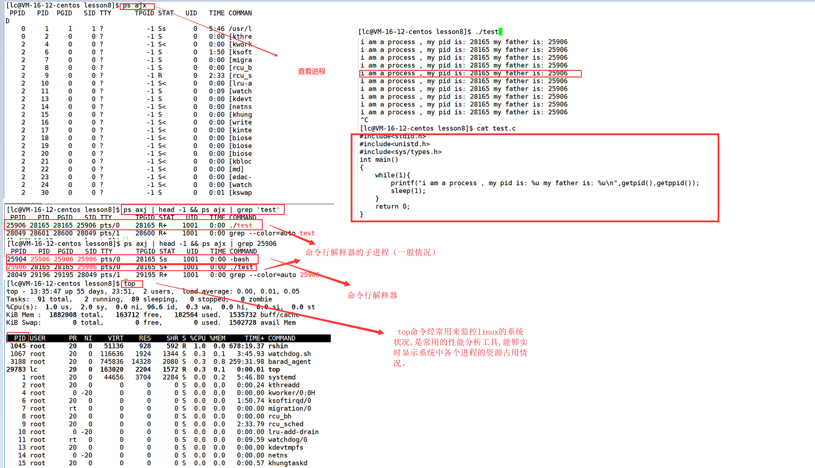
Task: Select the '^C' interrupt text
Action: 364,120
